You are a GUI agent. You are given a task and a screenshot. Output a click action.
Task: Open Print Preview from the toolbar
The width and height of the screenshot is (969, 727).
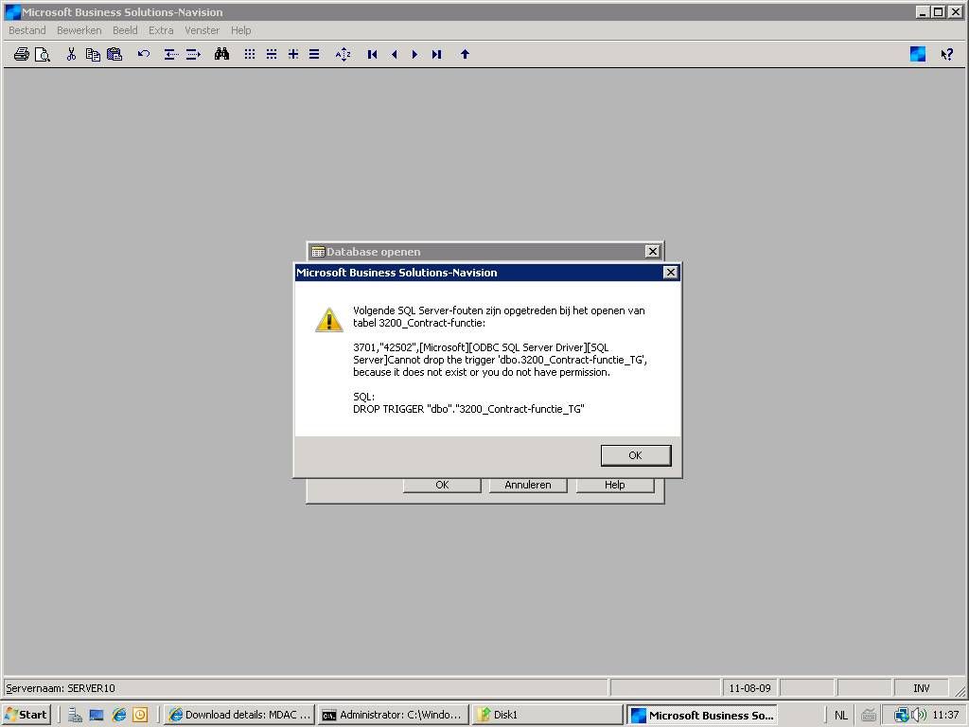pos(42,54)
